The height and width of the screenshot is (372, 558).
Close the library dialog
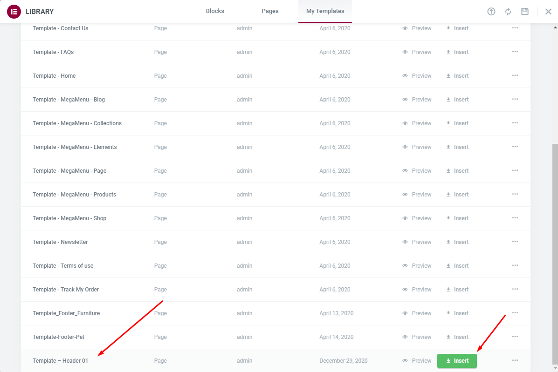coord(548,11)
